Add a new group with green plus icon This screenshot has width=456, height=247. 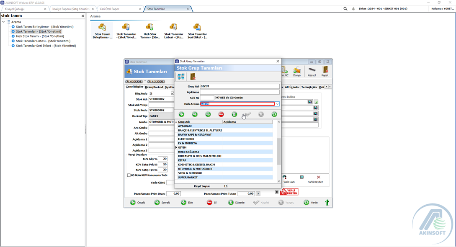208,114
